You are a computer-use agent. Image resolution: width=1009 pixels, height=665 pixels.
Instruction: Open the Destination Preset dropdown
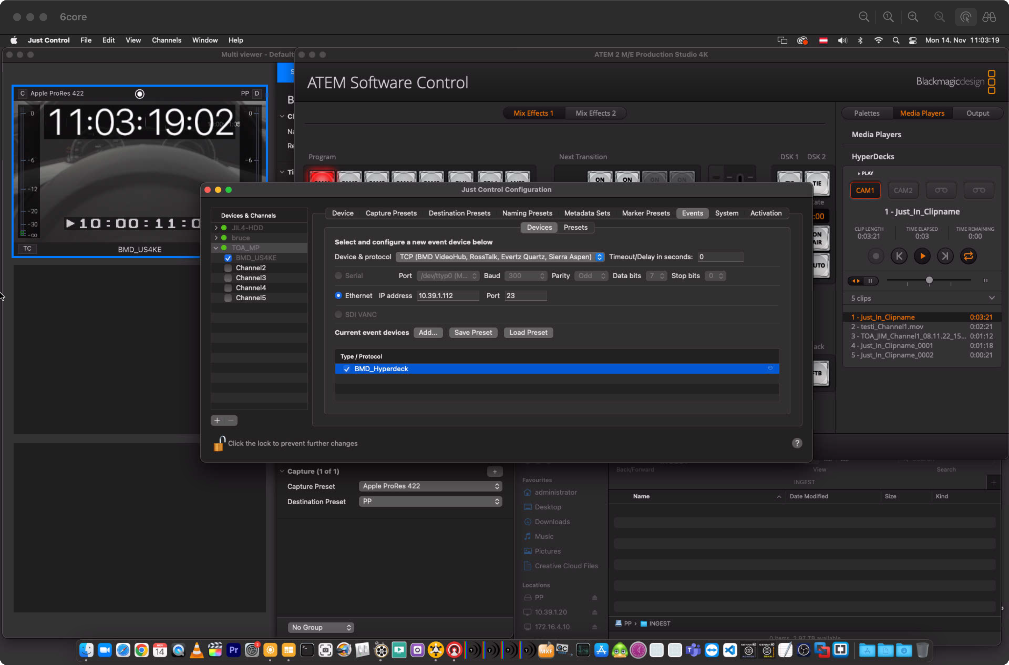coord(430,501)
